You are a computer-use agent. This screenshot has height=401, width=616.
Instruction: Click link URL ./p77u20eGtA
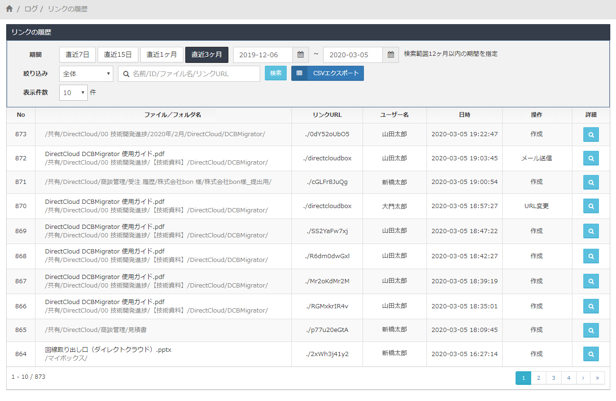tap(327, 330)
